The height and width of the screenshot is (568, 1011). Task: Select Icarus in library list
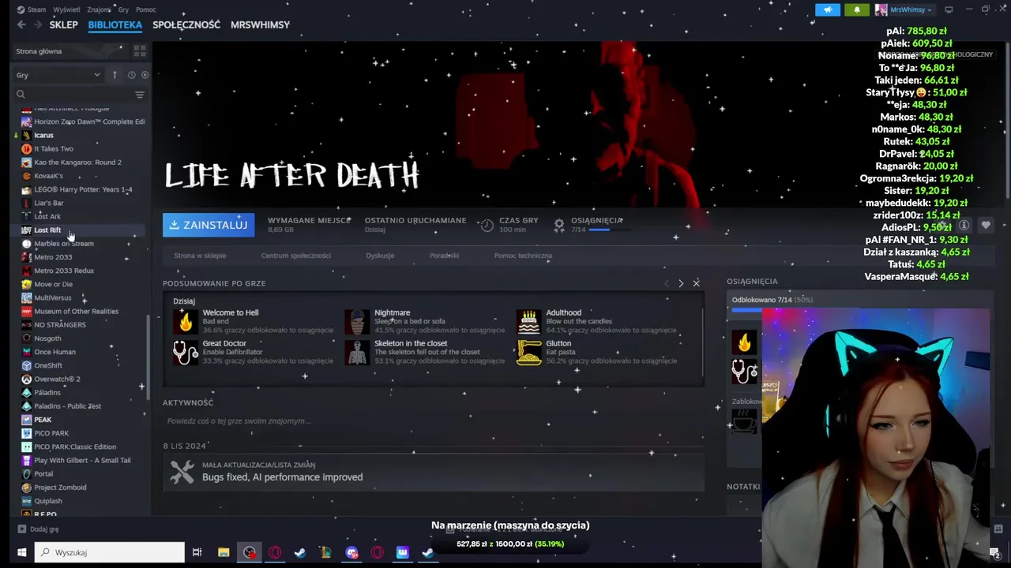click(x=43, y=135)
